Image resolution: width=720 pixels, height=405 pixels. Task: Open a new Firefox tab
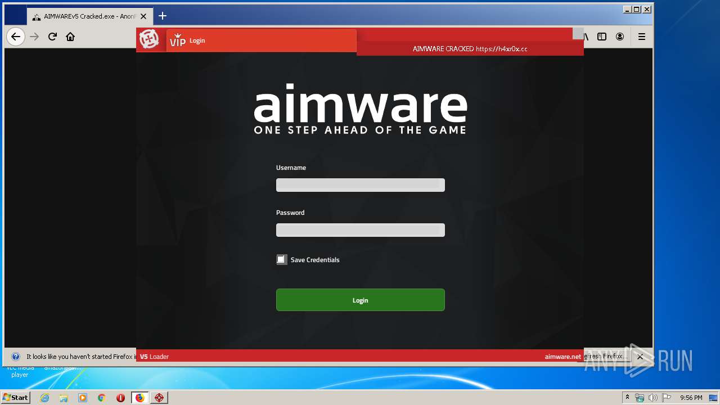(163, 16)
